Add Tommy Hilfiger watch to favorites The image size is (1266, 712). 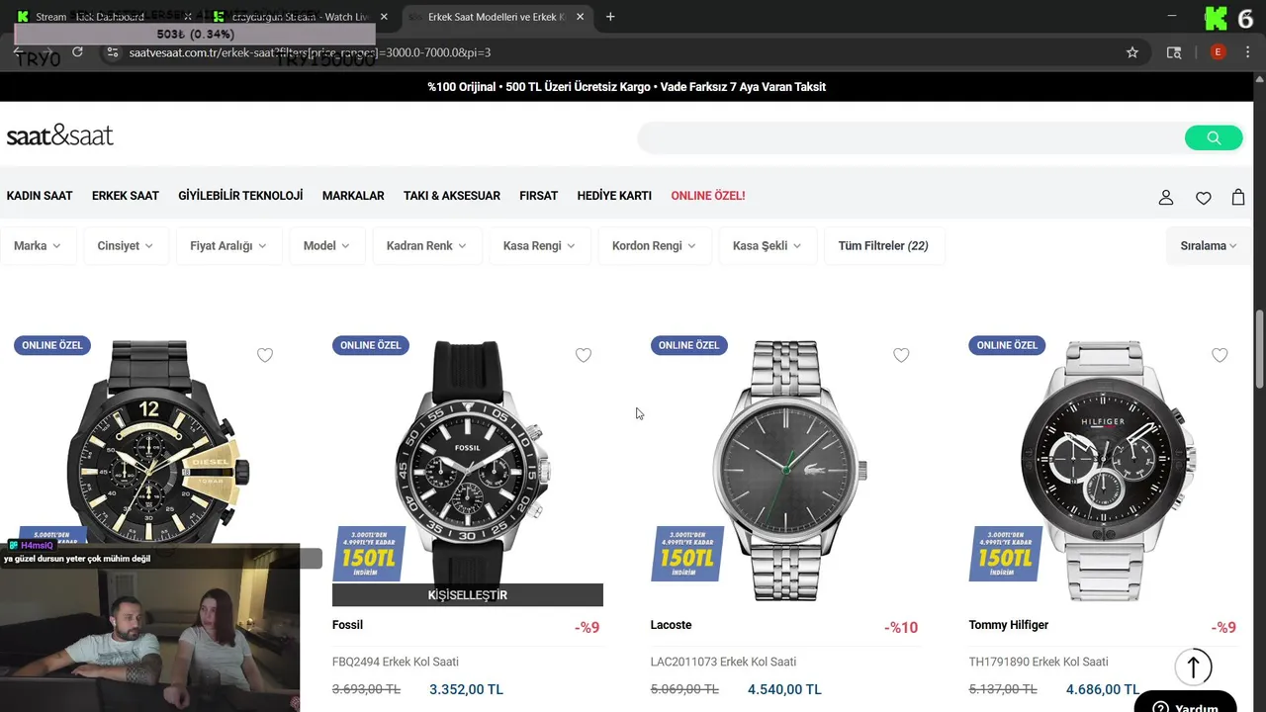click(x=1220, y=355)
